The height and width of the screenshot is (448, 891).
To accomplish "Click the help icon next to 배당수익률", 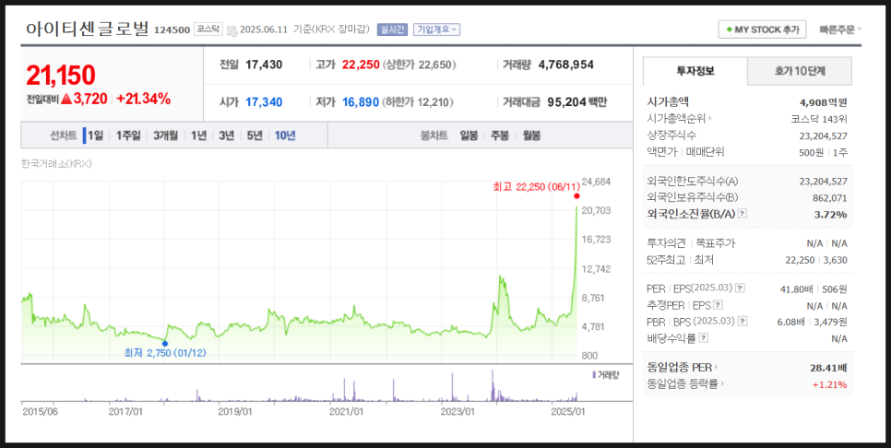I will point(704,338).
